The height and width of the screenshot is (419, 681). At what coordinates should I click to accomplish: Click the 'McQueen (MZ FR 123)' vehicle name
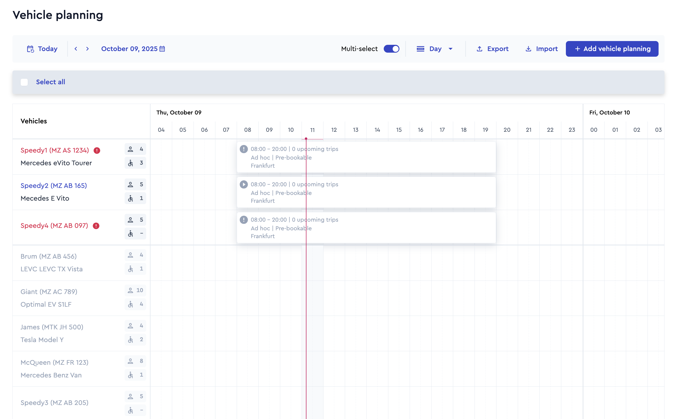point(54,363)
